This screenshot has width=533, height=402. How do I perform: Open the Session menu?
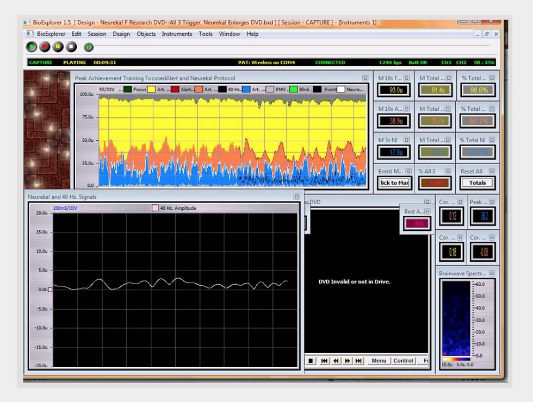pyautogui.click(x=97, y=34)
